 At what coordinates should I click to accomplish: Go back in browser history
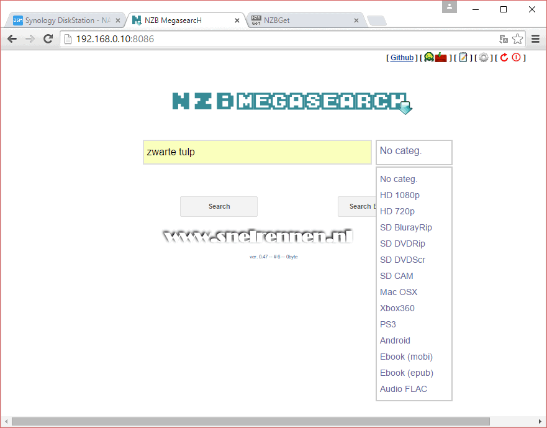tap(12, 39)
